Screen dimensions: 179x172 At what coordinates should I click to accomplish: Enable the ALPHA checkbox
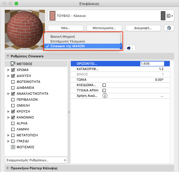click(13, 123)
